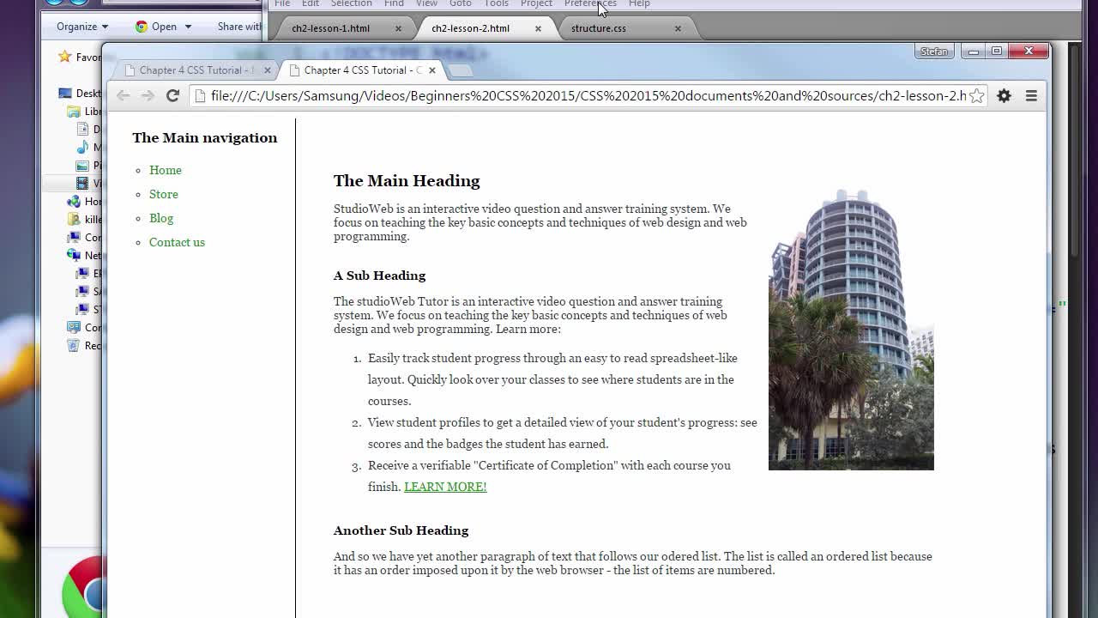This screenshot has width=1098, height=618.
Task: Select the Pictures library icon in Explorer
Action: click(x=82, y=166)
